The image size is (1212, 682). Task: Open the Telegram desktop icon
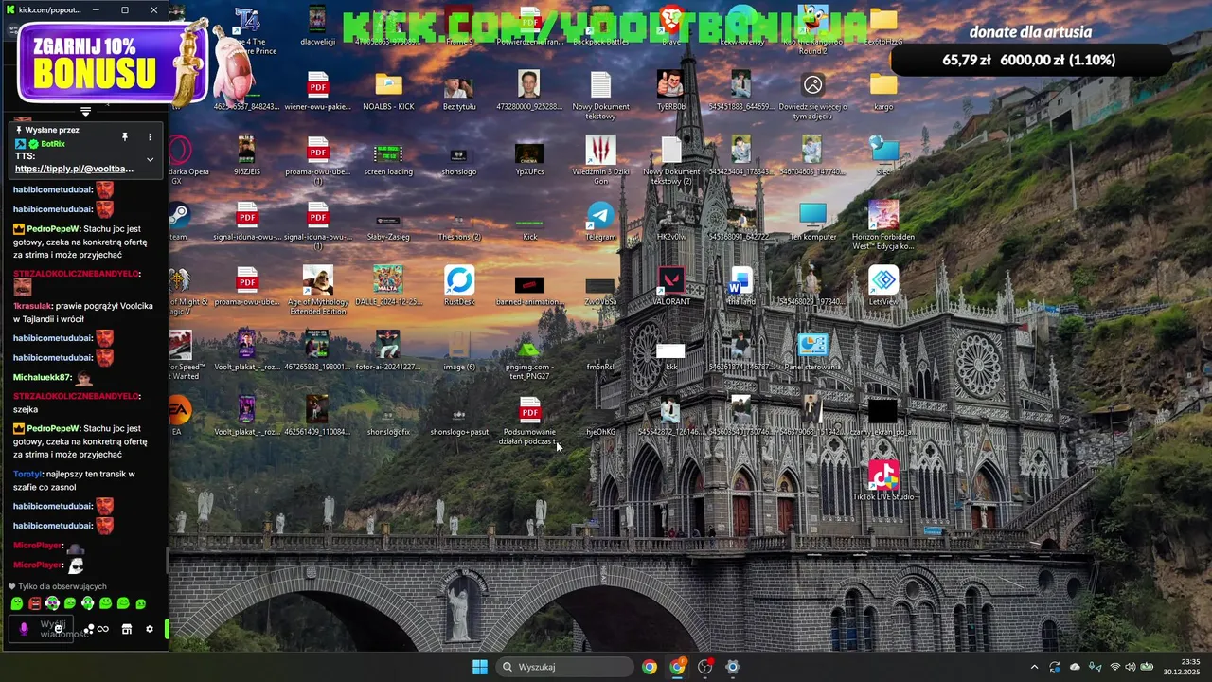pyautogui.click(x=600, y=222)
